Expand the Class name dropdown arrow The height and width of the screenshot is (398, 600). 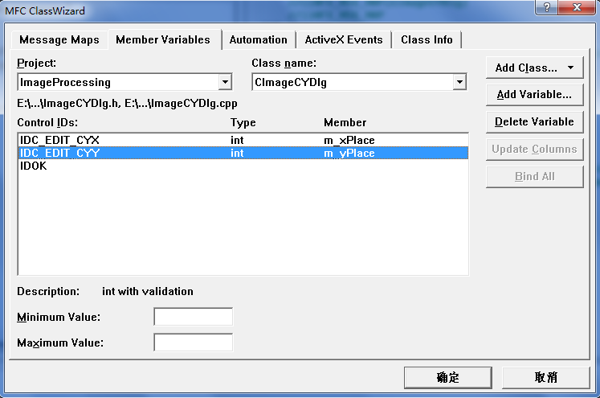click(x=459, y=82)
